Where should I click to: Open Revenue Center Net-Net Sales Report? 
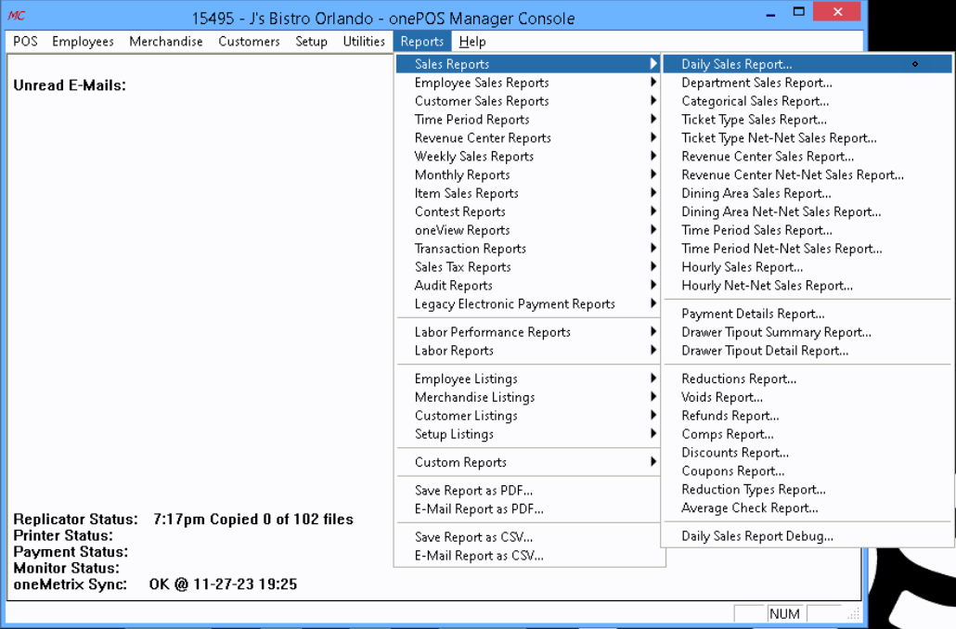pos(807,175)
